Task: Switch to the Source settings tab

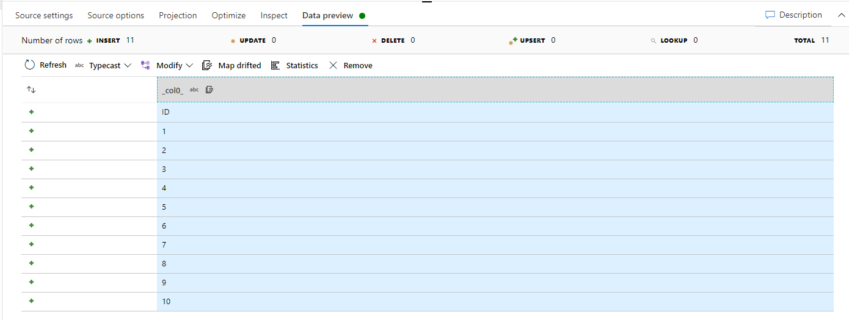Action: (44, 15)
